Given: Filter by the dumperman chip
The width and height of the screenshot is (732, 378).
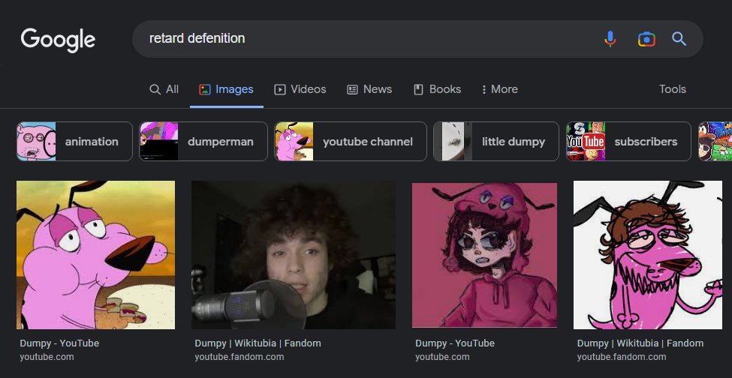Looking at the screenshot, I should pos(203,141).
